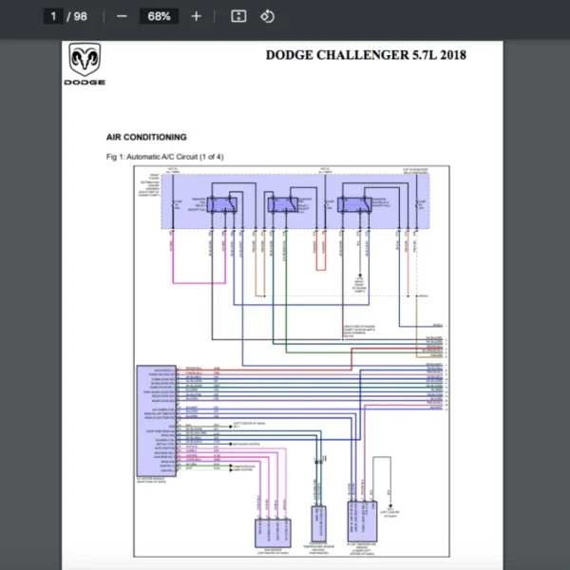
Task: Click the right radiator fan relay symbol
Action: [x=356, y=203]
